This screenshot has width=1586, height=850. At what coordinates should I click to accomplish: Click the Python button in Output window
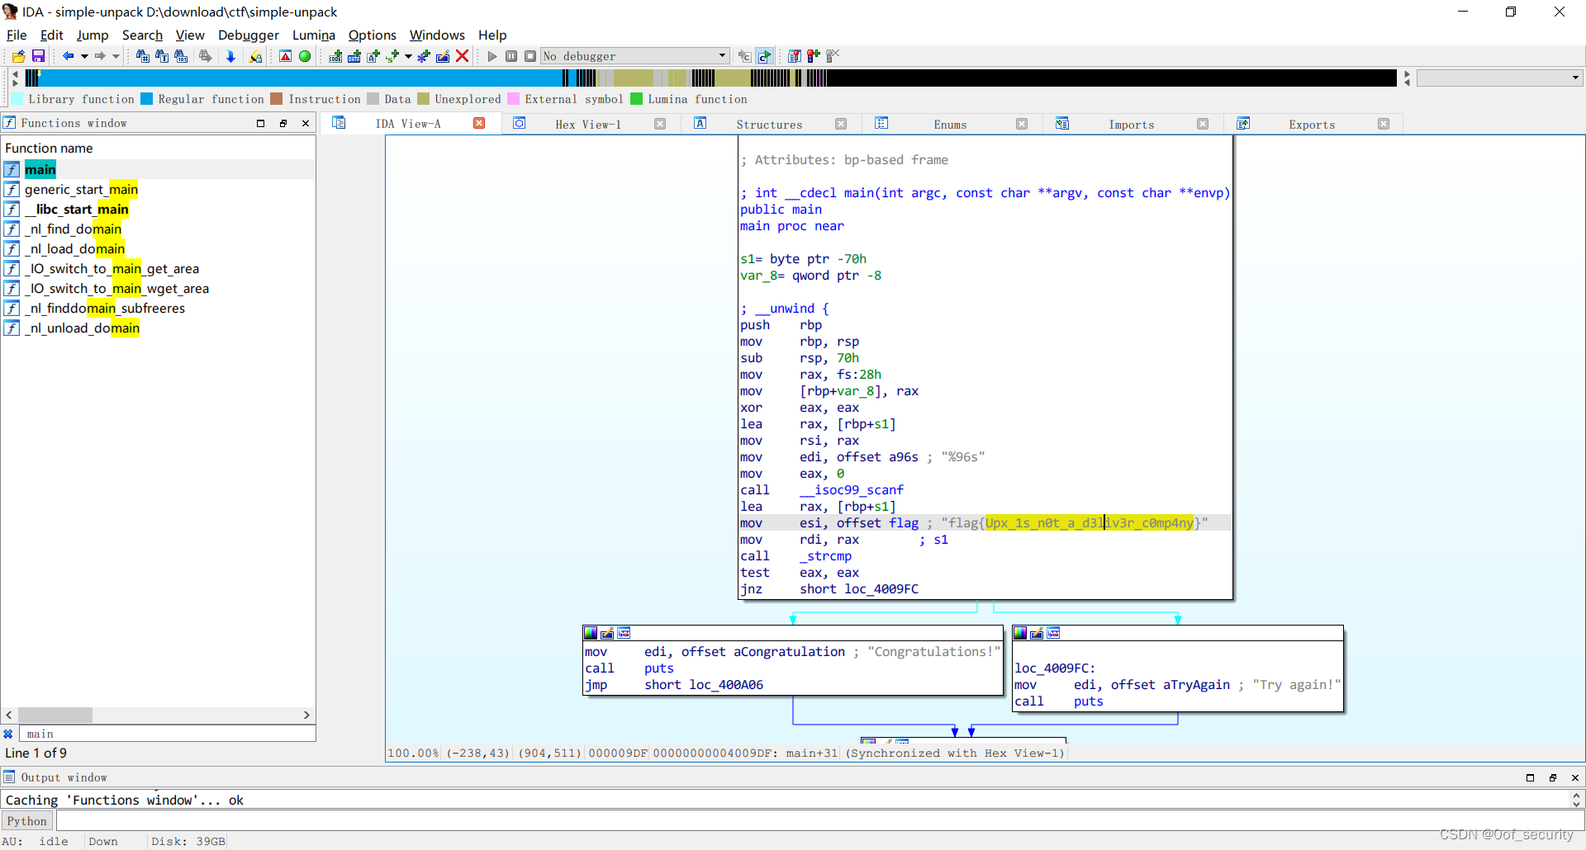26,820
